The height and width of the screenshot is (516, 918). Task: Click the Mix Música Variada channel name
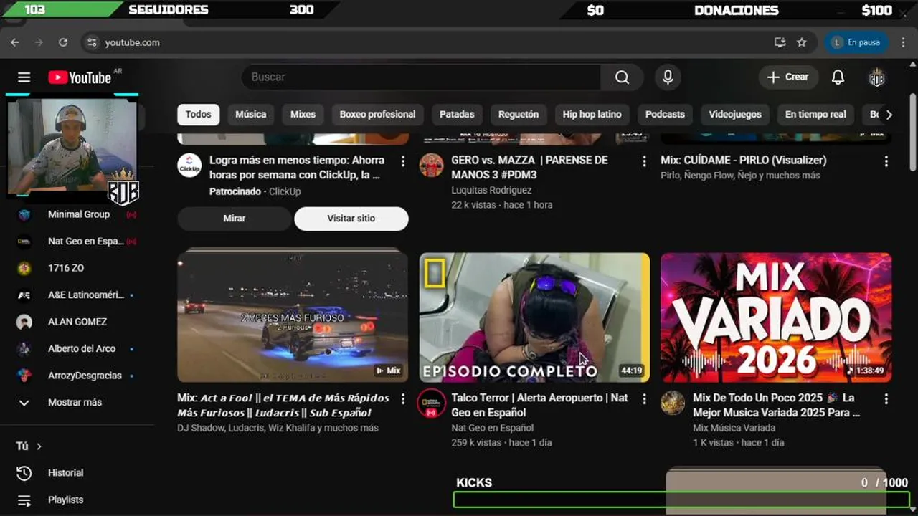[734, 428]
